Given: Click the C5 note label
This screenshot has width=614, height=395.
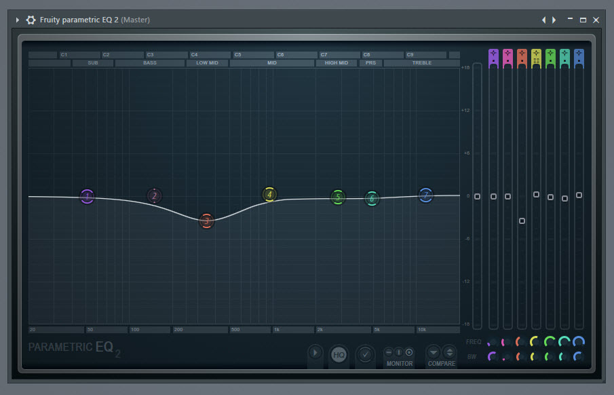Looking at the screenshot, I should tap(238, 55).
